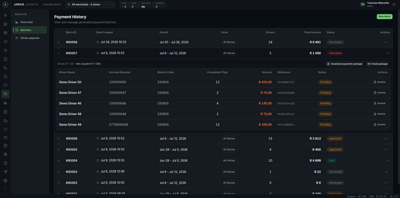
Task: Click the ALERTS counter in top bar
Action: (159, 5)
